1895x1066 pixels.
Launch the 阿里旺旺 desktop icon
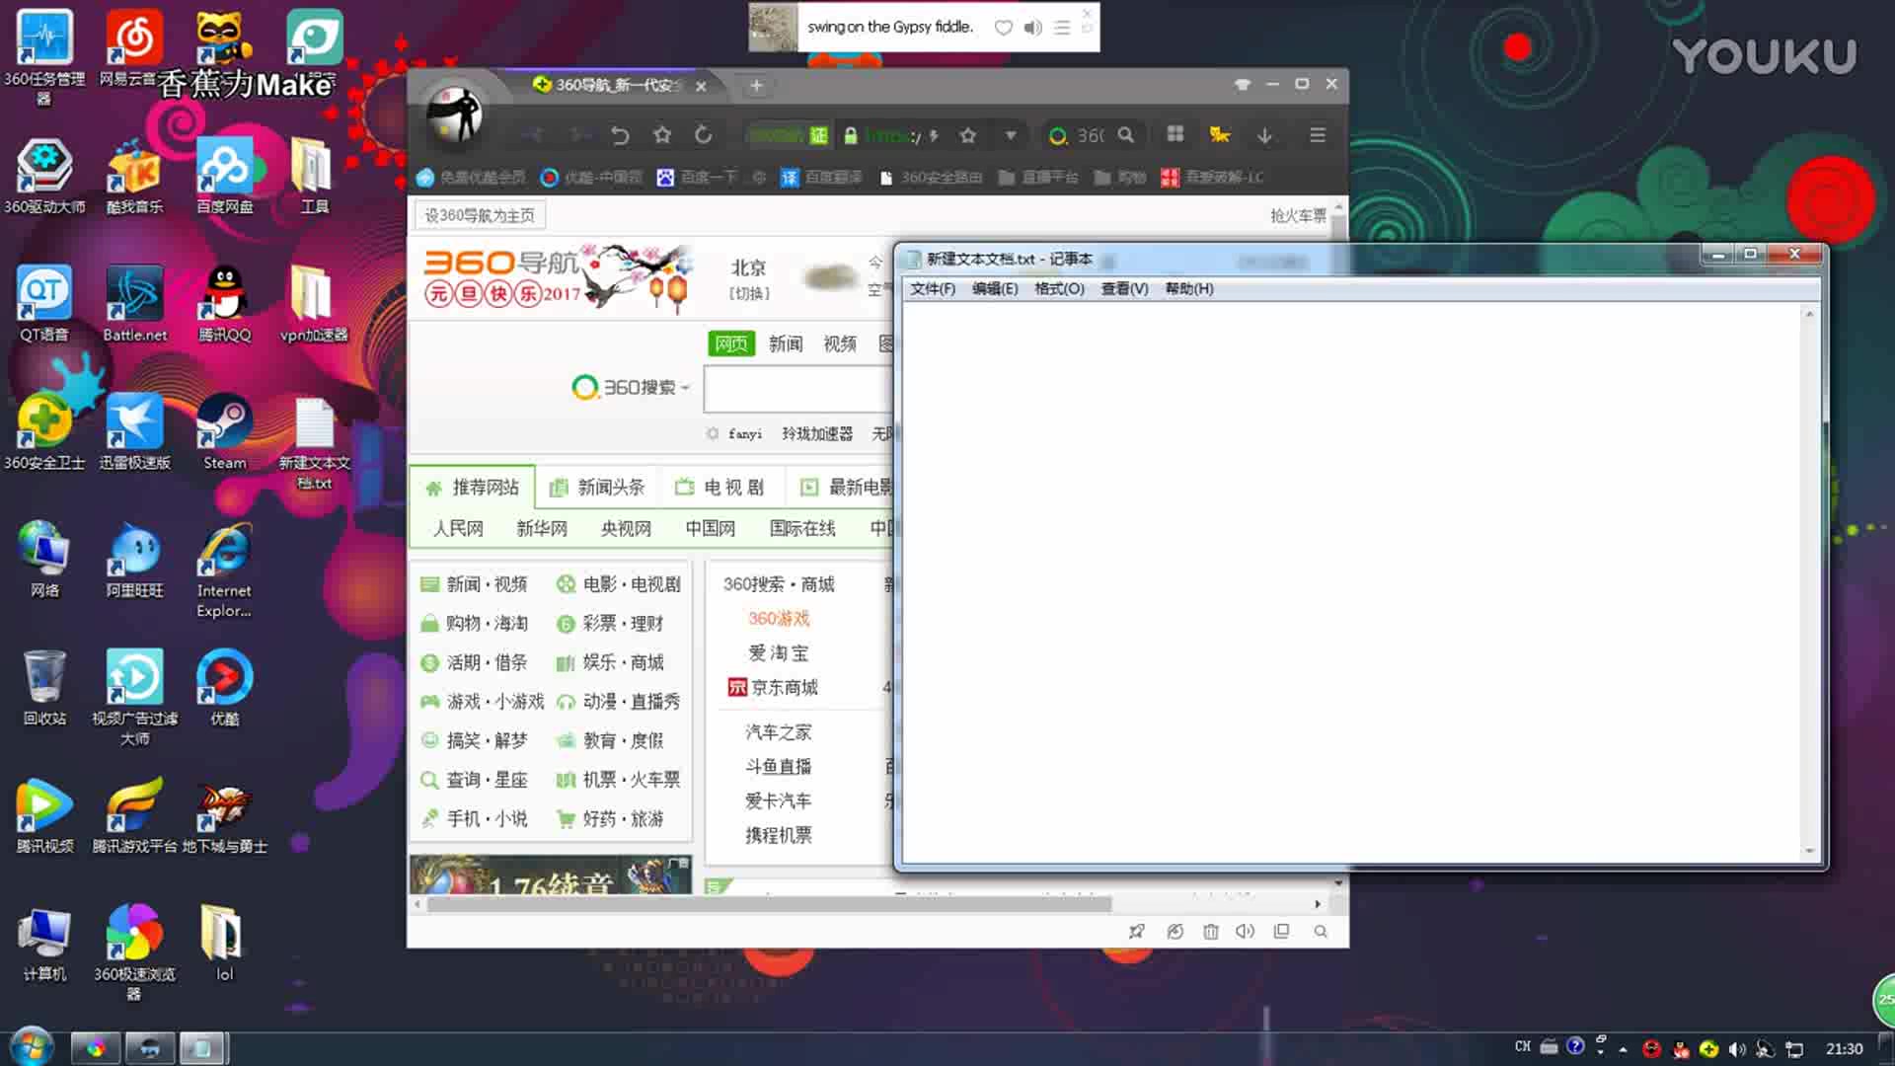pyautogui.click(x=134, y=560)
